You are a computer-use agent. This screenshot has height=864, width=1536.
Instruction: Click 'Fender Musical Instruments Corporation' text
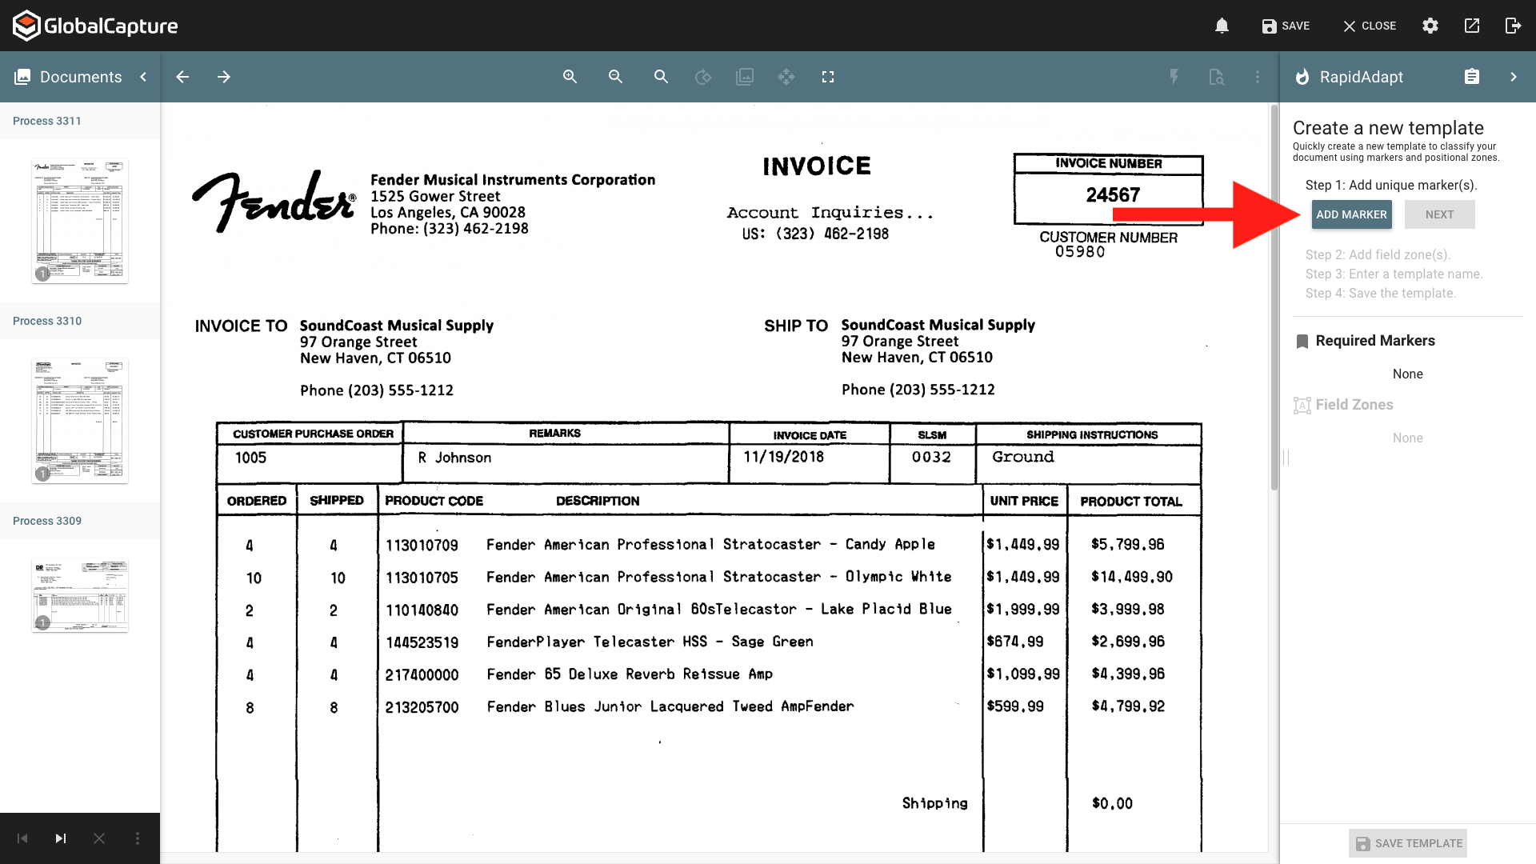(x=513, y=180)
